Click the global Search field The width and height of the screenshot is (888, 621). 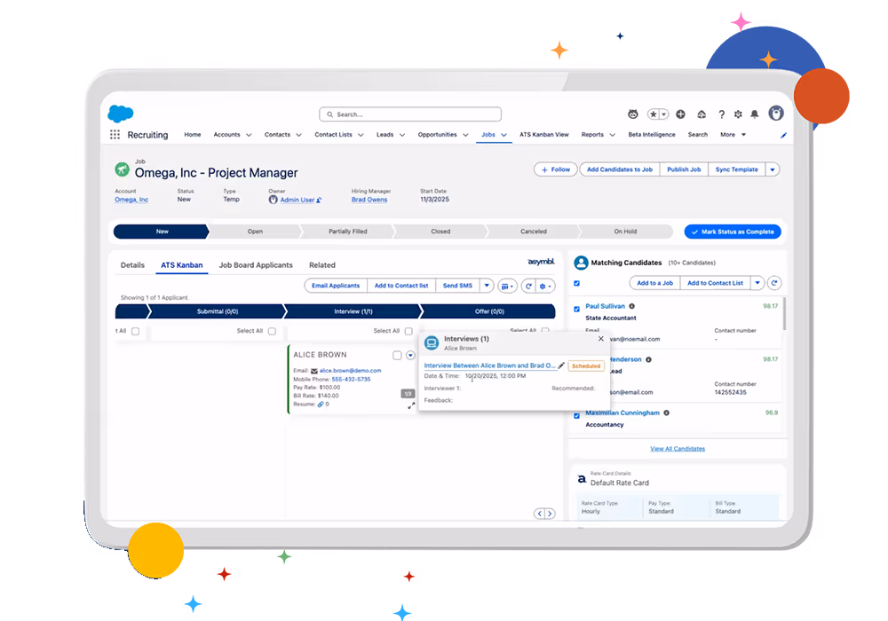(x=410, y=114)
